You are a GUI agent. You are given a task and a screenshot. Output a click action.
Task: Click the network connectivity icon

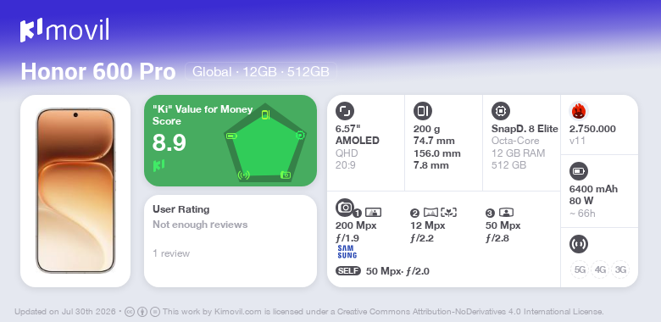[579, 244]
